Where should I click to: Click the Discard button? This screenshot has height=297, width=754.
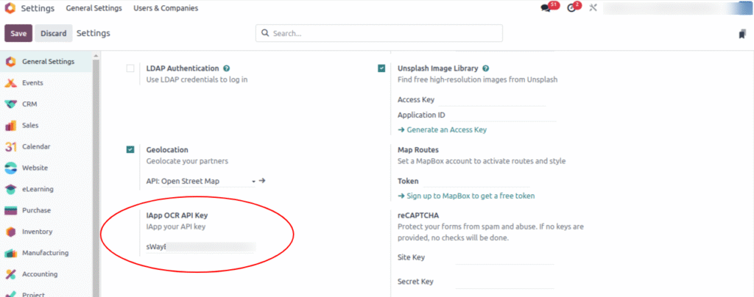53,34
